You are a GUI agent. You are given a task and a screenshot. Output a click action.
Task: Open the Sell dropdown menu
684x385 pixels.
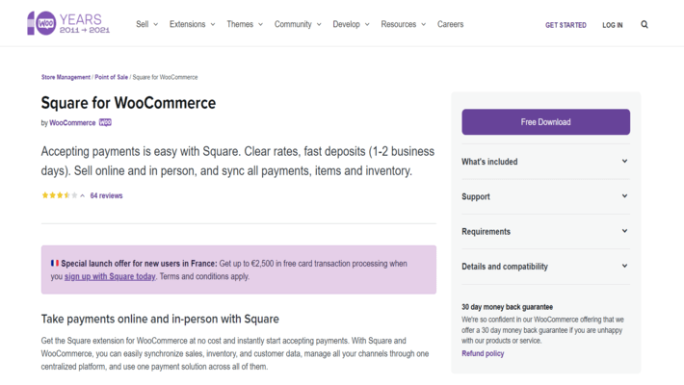coord(146,25)
